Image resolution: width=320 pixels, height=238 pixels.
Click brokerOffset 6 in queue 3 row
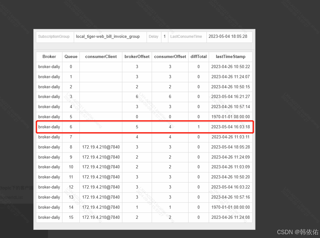[137, 96]
